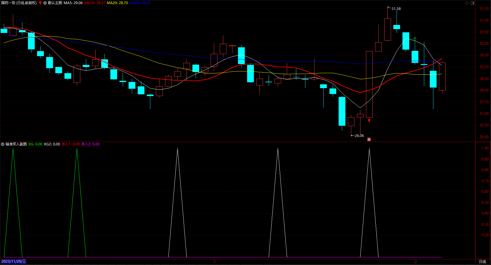Click the stock title 国药一致(日线,前复权)

point(19,3)
